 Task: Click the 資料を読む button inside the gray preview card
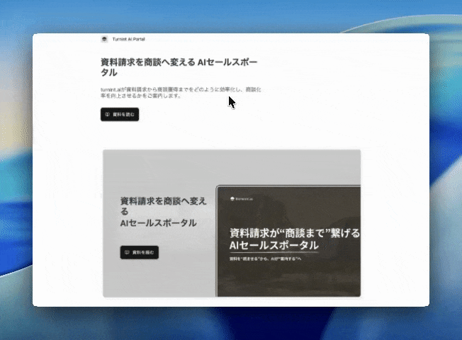tap(140, 252)
